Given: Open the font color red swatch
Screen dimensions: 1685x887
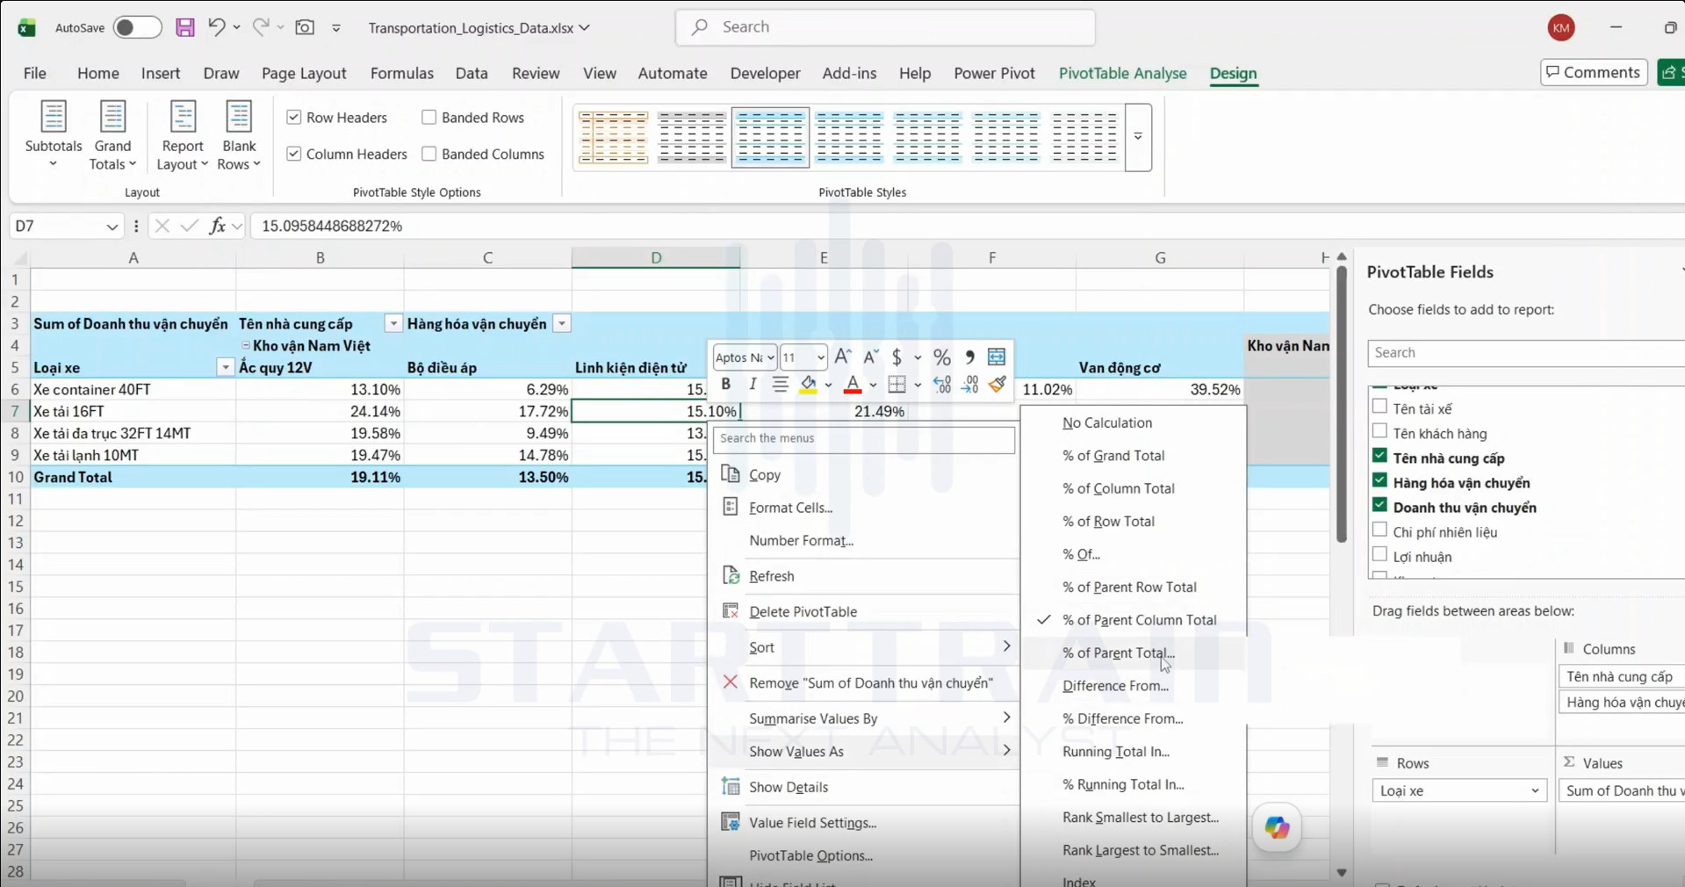Looking at the screenshot, I should [x=852, y=385].
